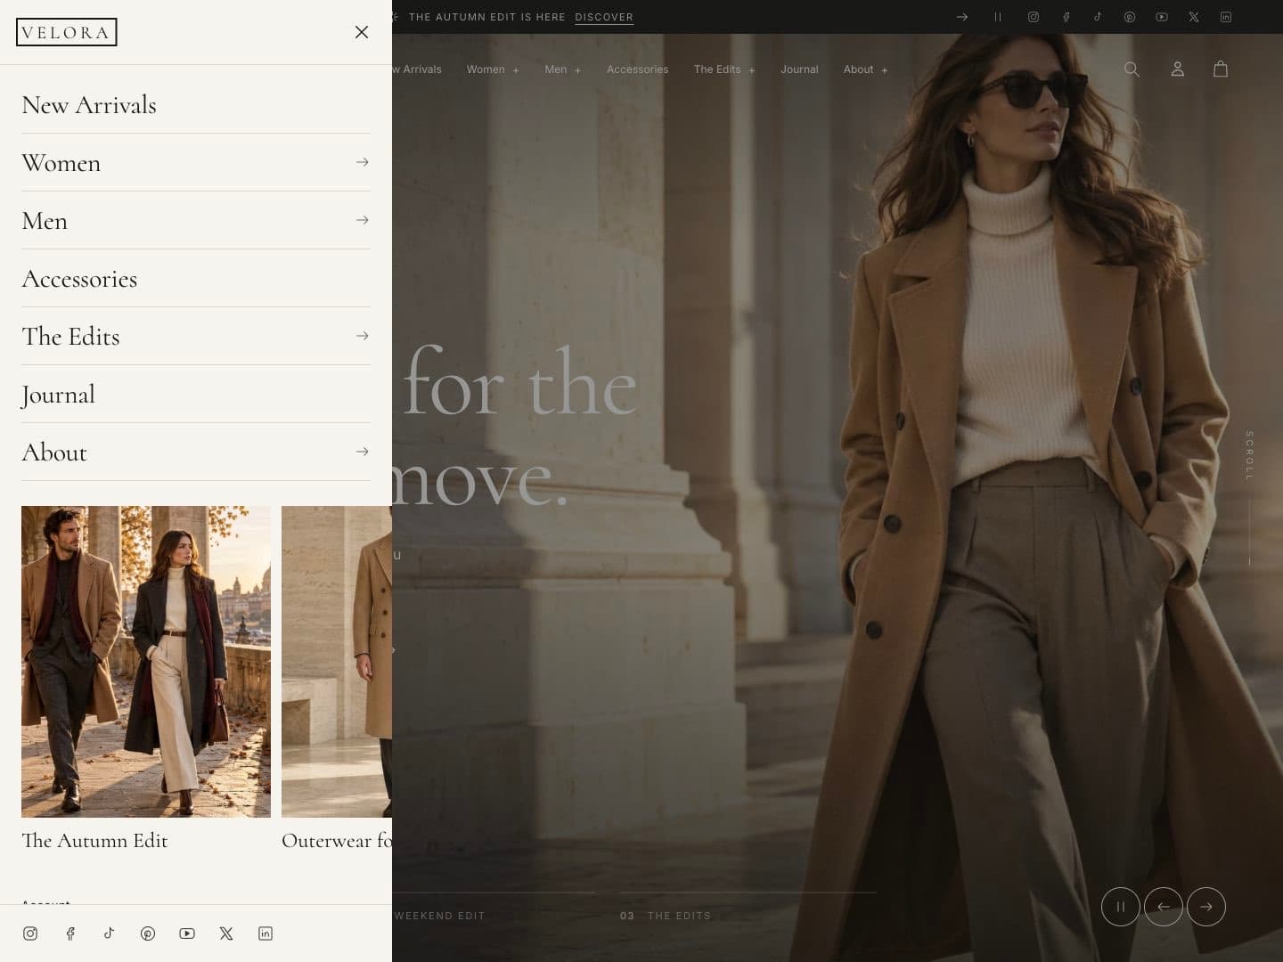
Task: Click the YouTube icon in the drawer footer
Action: click(187, 933)
